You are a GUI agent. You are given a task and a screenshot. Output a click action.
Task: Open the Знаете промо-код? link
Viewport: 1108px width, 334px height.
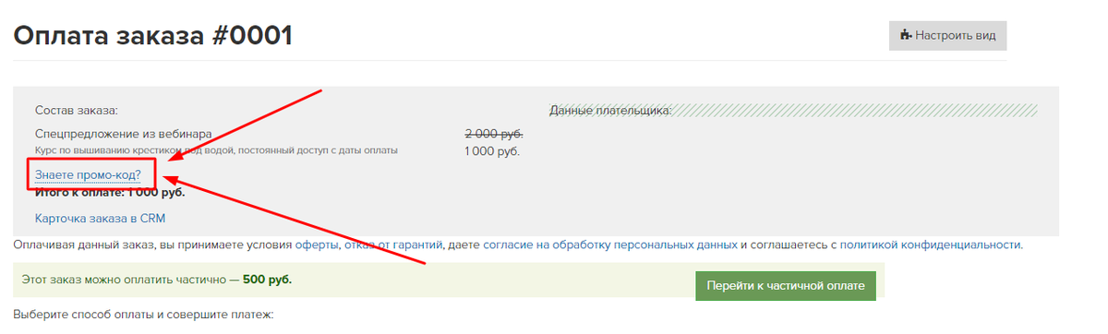click(88, 174)
